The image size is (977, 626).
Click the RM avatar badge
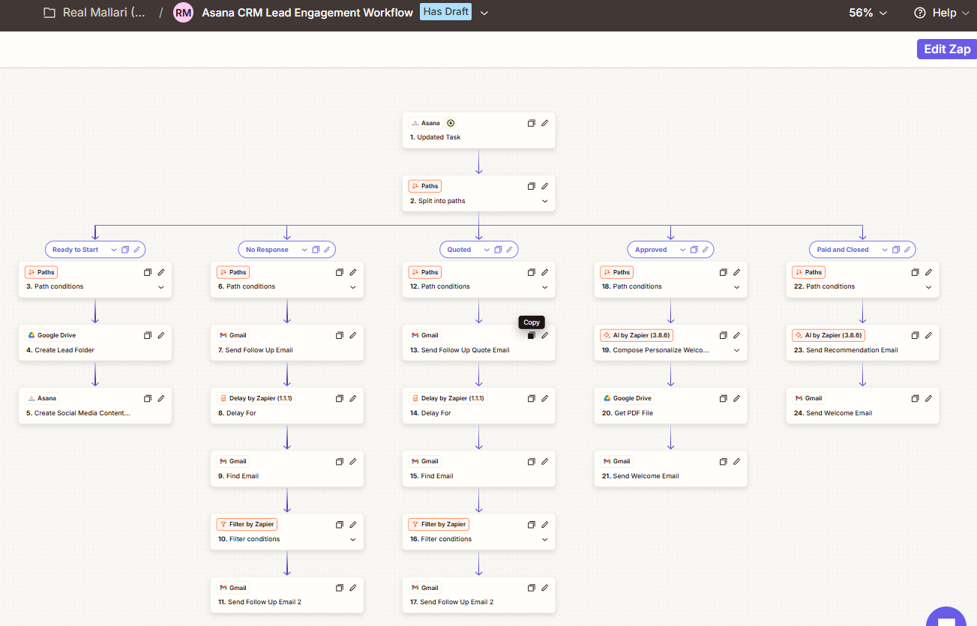[183, 13]
